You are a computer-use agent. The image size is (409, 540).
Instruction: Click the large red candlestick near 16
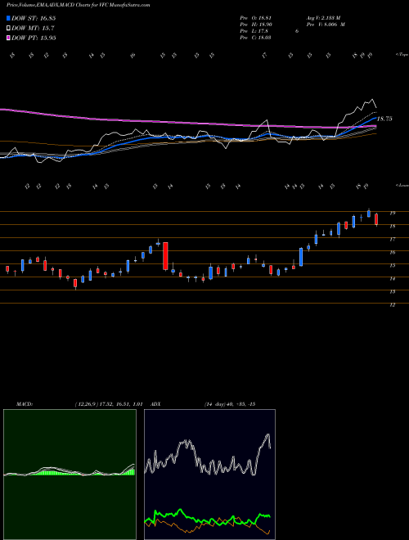(165, 256)
